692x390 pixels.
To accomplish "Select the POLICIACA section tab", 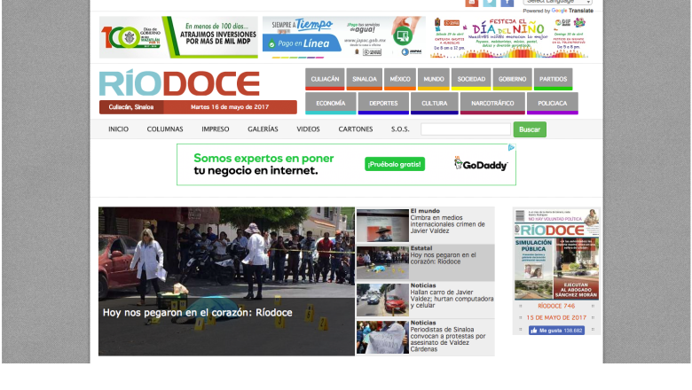I will [552, 103].
